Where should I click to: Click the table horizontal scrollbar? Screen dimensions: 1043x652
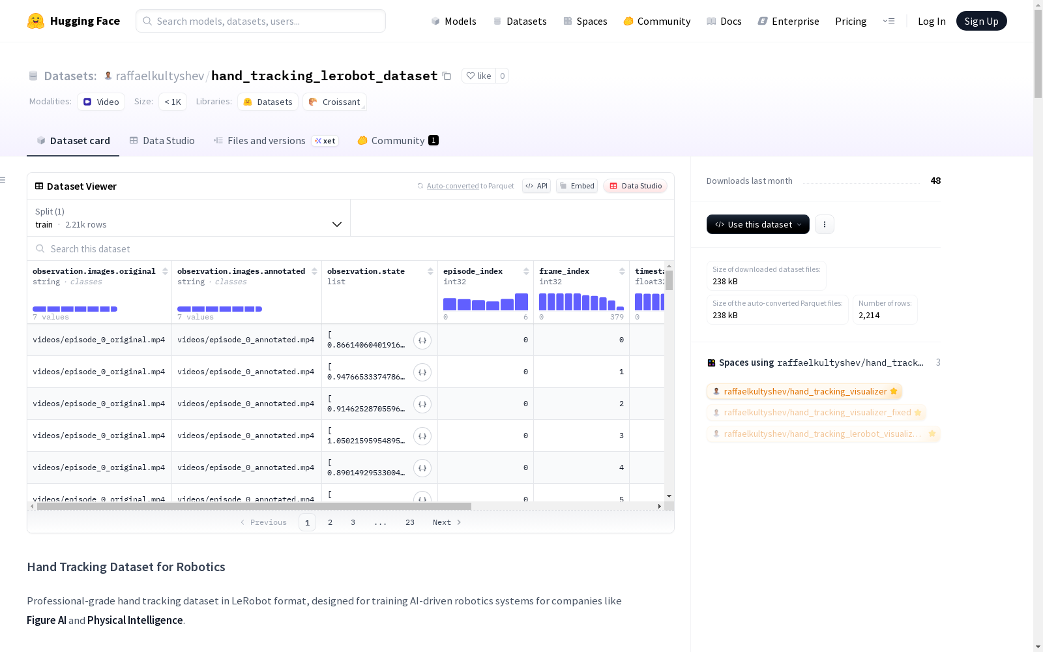(254, 506)
